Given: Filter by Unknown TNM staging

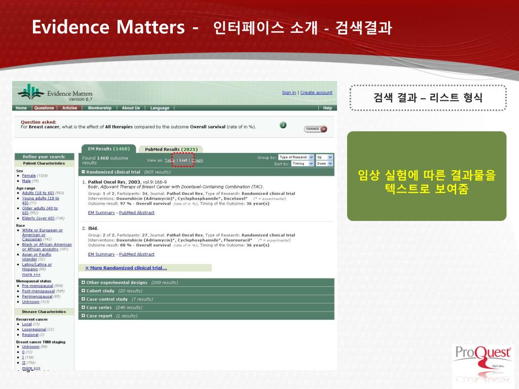Looking at the screenshot, I should click(x=31, y=346).
